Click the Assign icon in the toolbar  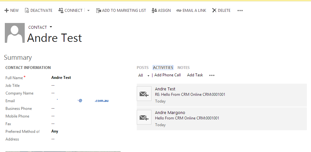[x=154, y=11]
